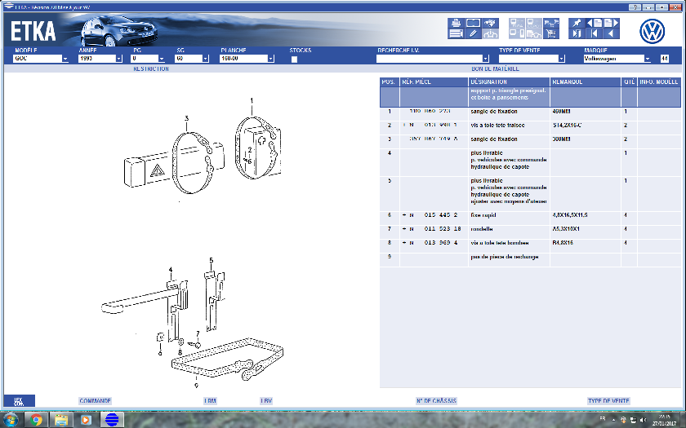Viewport: 686px width, 428px height.
Task: Expand the PLANCHE dropdown
Action: click(269, 59)
